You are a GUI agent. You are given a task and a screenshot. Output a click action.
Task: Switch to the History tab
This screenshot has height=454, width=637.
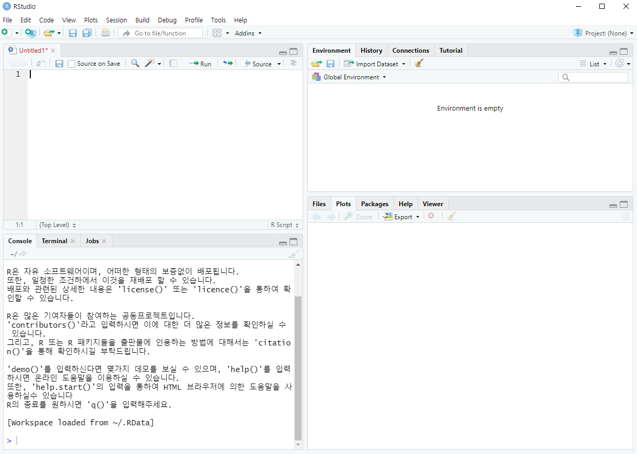click(x=372, y=51)
